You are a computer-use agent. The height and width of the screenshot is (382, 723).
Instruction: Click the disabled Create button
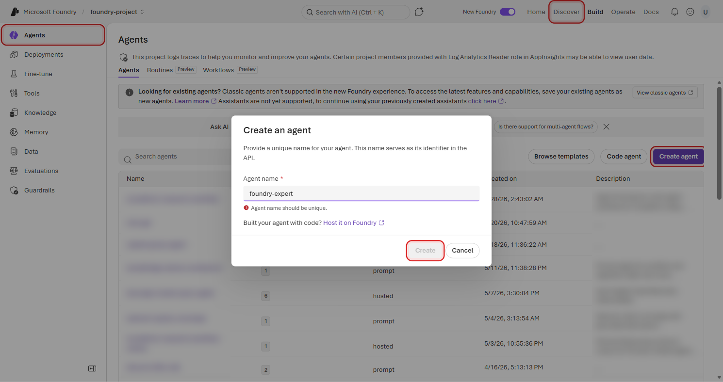[425, 251]
